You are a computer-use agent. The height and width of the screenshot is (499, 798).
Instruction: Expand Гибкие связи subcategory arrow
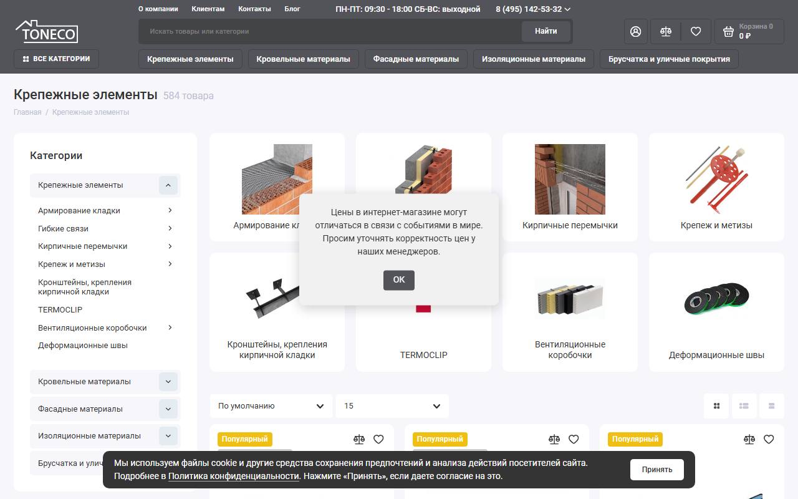click(170, 228)
